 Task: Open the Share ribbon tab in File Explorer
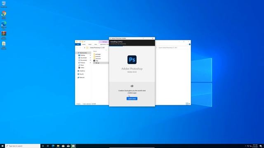click(x=90, y=44)
